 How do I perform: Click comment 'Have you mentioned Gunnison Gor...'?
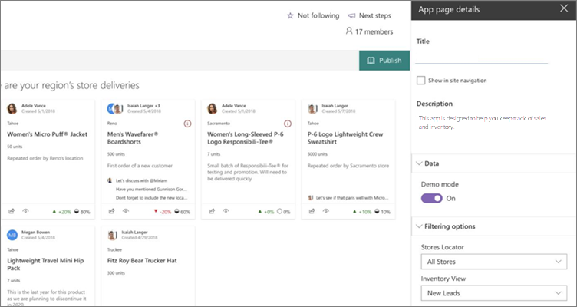[151, 190]
